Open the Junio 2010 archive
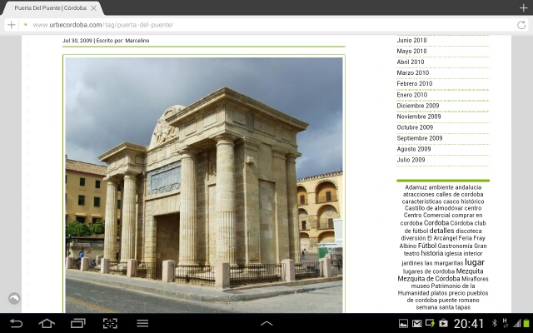533x333 pixels. 411,40
